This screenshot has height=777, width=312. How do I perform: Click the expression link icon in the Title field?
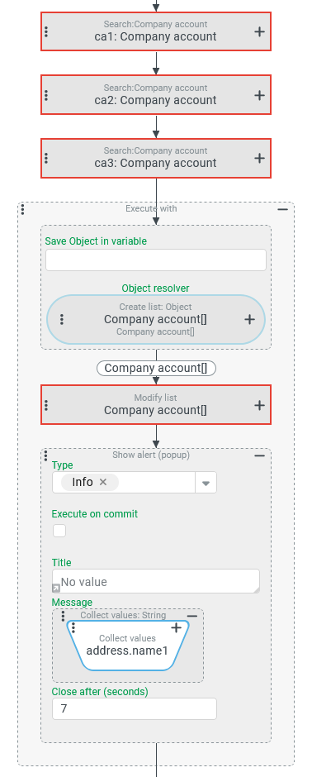(x=56, y=589)
